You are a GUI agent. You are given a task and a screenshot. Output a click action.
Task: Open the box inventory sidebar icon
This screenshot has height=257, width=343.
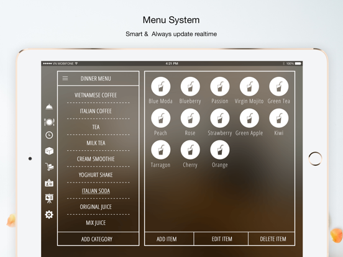click(49, 151)
